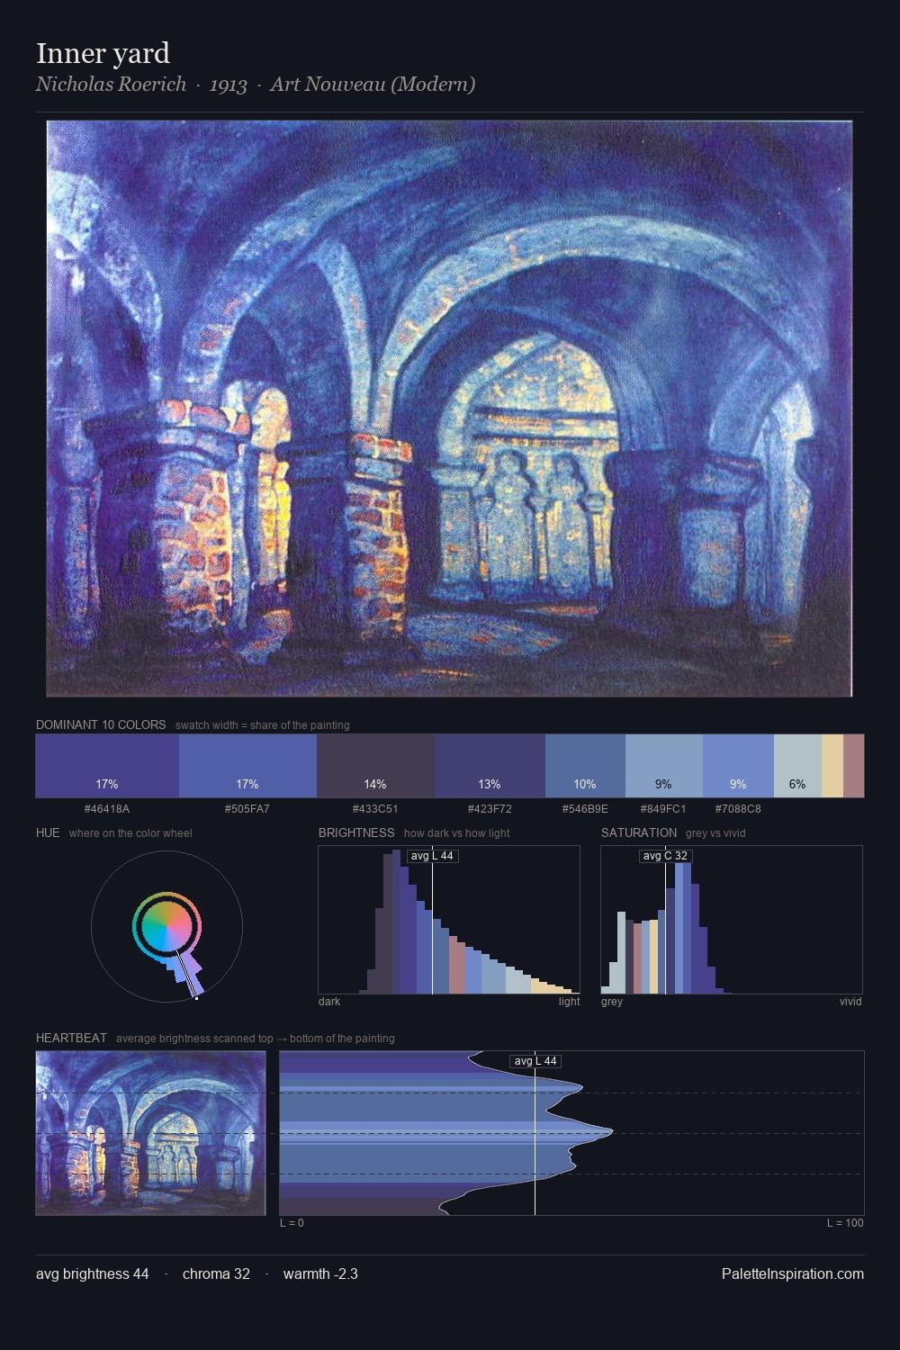Screen dimensions: 900x1350
Task: Click 'DOMINANT 10 COLORS' heading
Action: pyautogui.click(x=101, y=724)
